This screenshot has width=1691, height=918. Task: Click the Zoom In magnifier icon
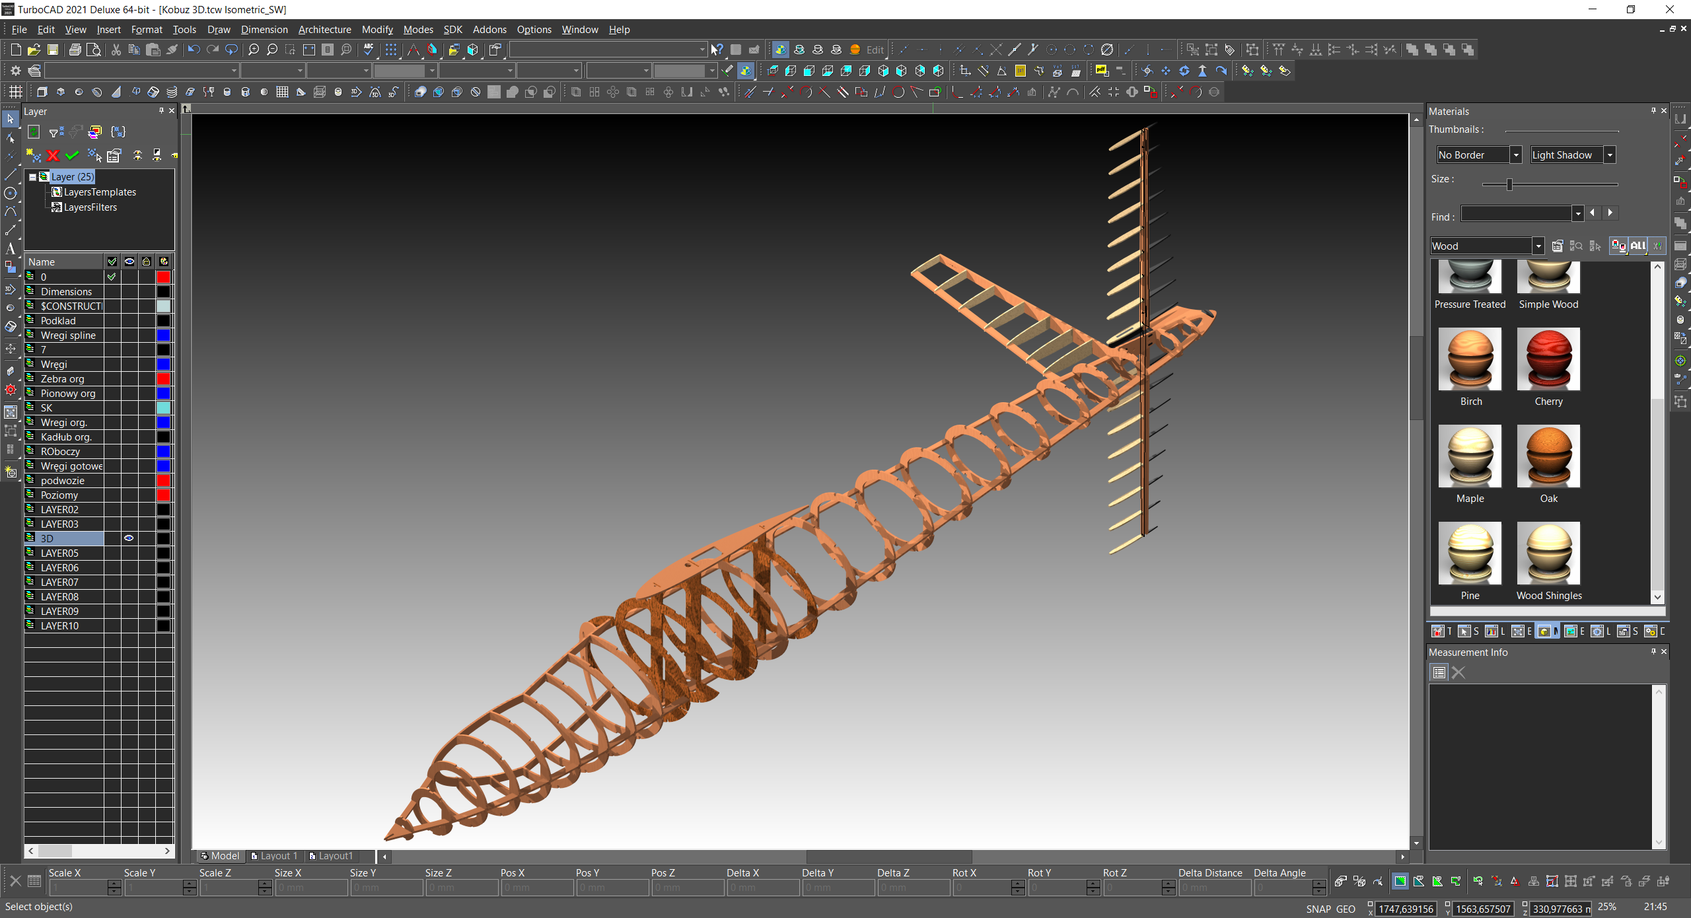254,50
